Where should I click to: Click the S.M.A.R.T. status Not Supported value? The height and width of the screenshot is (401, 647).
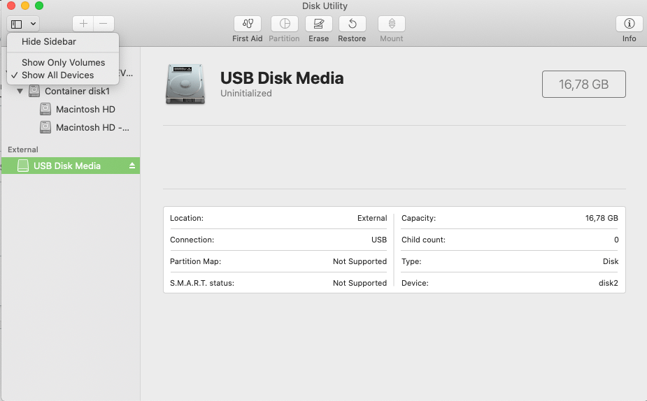tap(360, 283)
